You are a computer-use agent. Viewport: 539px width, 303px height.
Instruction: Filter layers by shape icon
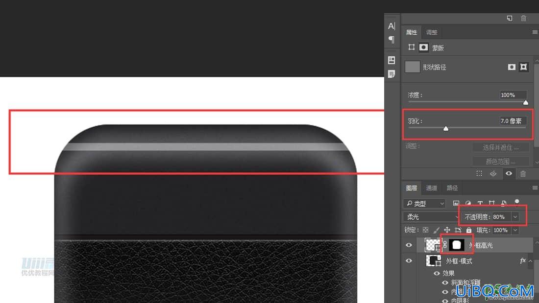tap(491, 203)
